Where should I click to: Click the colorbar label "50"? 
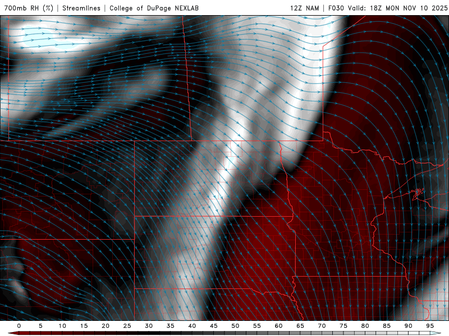235,326
